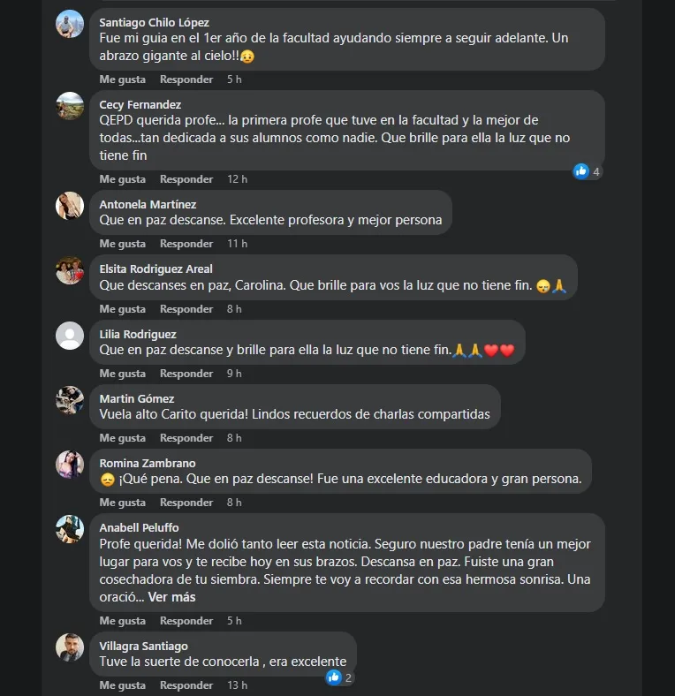Open Santiago Chilo López's profile picture
The image size is (675, 696).
tap(70, 24)
